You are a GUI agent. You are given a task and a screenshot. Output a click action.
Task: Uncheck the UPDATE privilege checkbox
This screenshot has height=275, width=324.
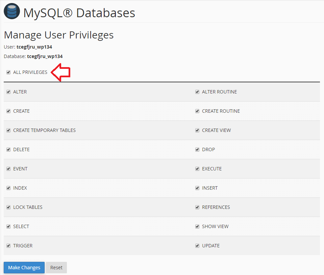click(197, 246)
